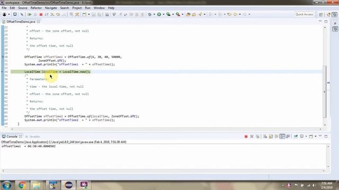Click the red Terminate toolbar button
This screenshot has height=190, width=339.
tap(41, 14)
